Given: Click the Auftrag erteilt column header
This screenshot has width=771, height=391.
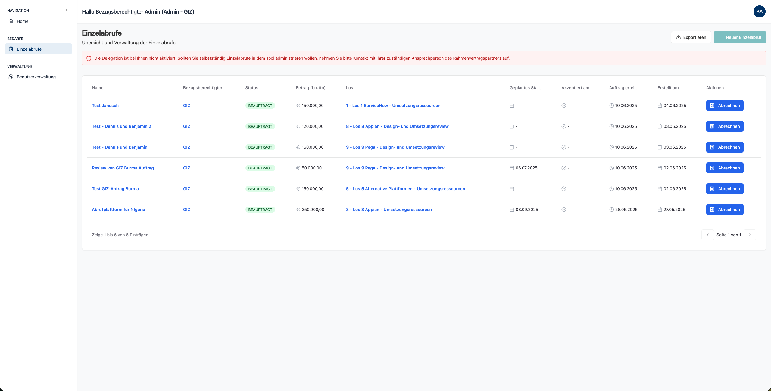Looking at the screenshot, I should point(623,88).
